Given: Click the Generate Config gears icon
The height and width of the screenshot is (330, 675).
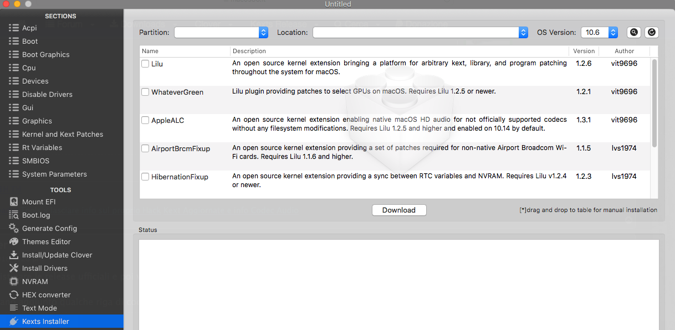Looking at the screenshot, I should point(14,228).
